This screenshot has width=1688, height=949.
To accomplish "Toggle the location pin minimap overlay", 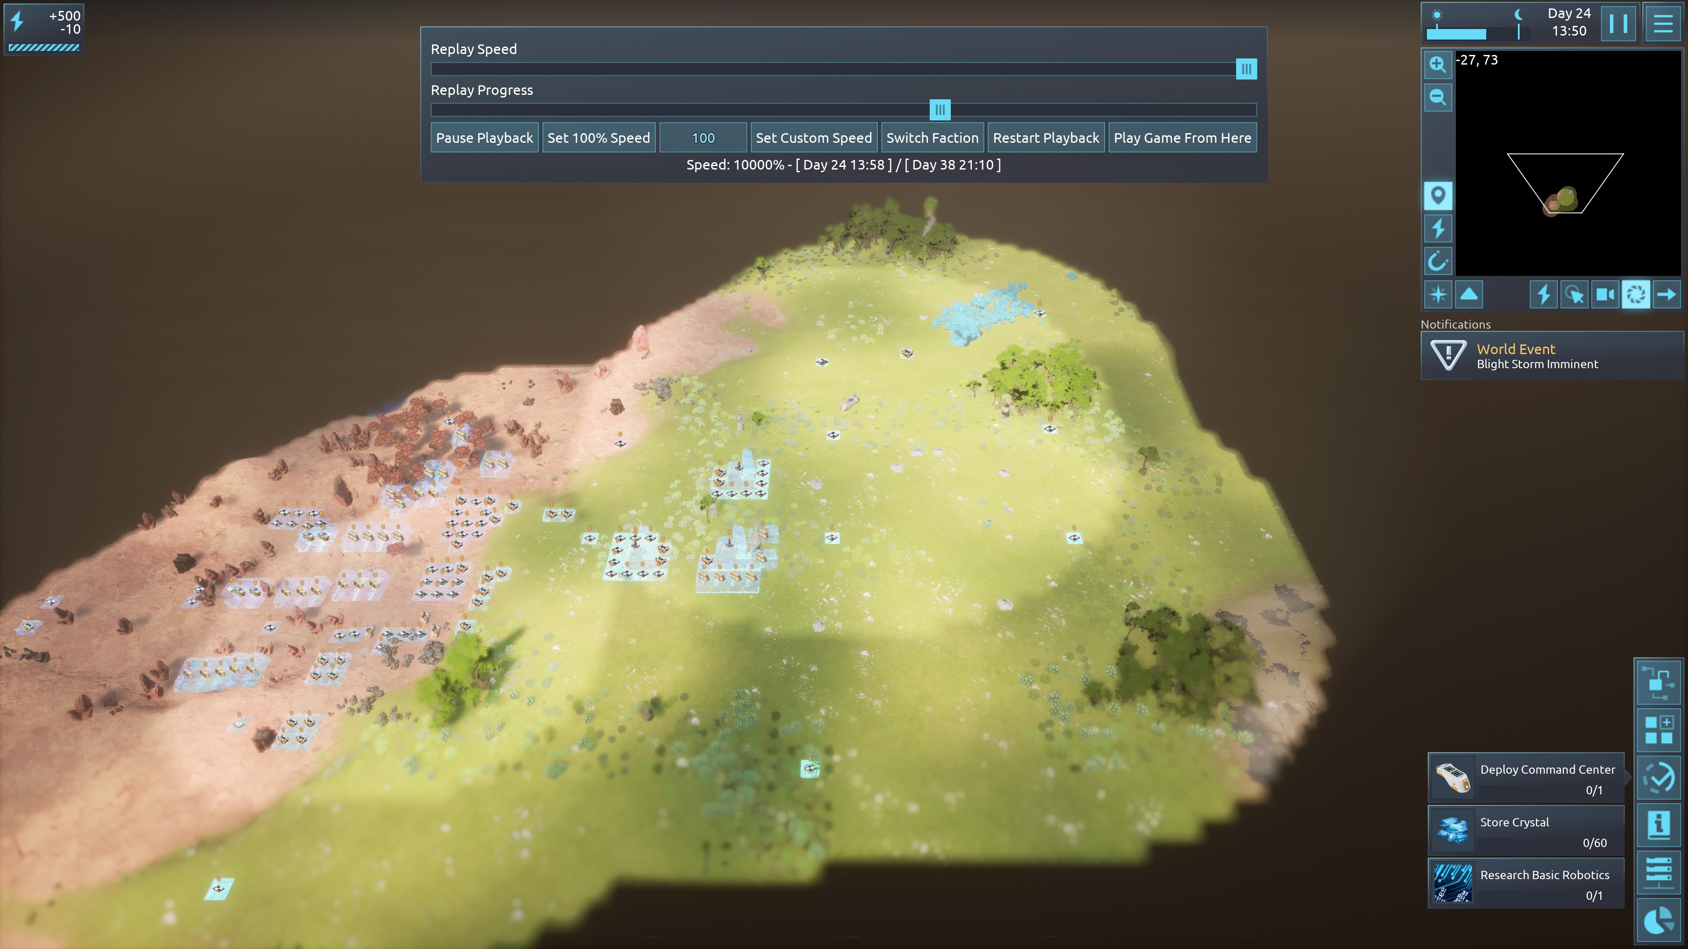I will click(1438, 196).
